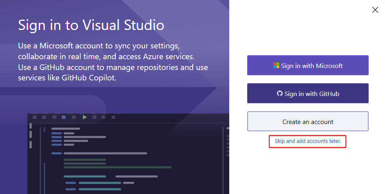
Task: Click the Sign in to Visual Studio heading
Action: (91, 25)
